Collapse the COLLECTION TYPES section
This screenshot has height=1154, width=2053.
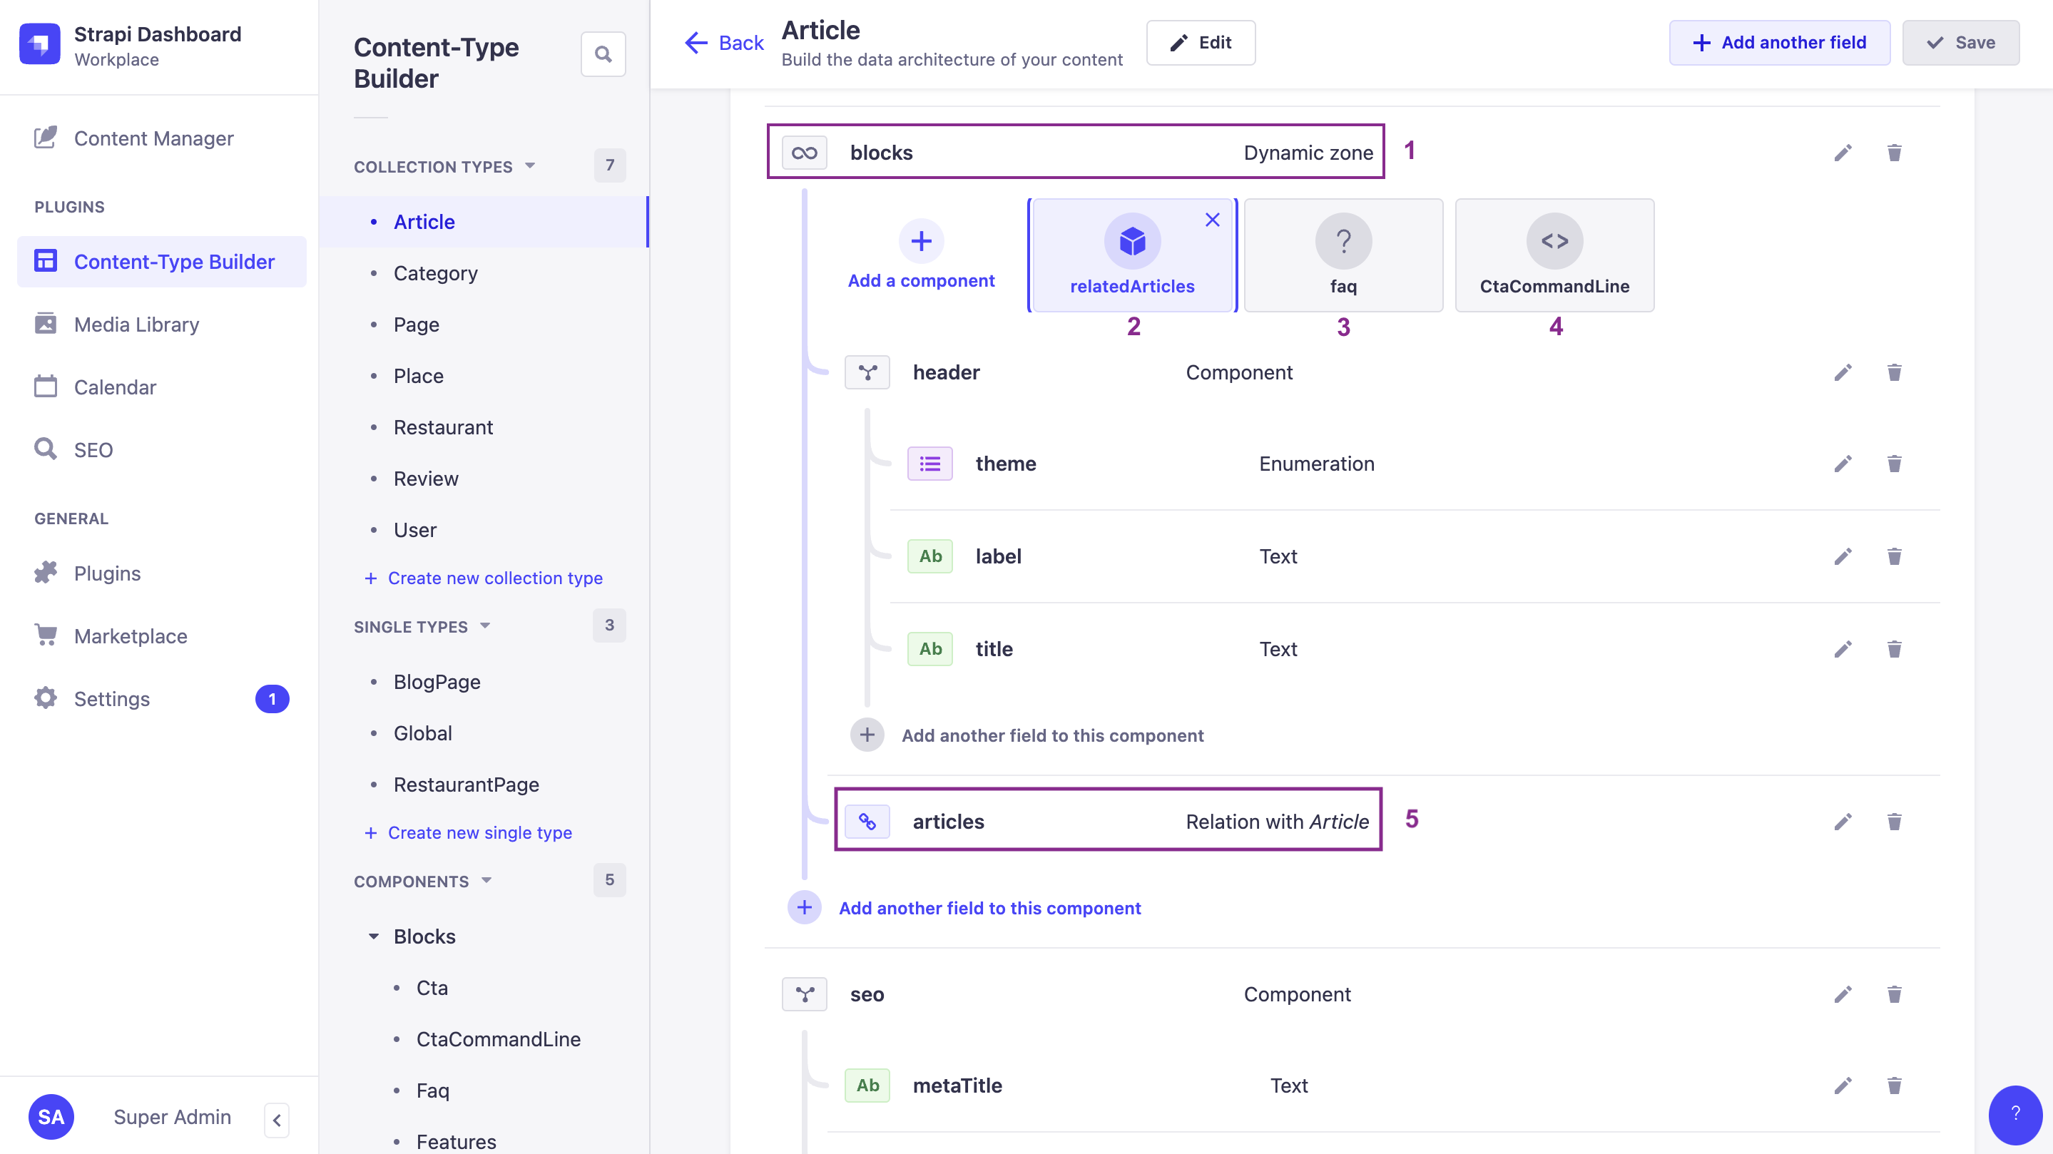point(531,165)
